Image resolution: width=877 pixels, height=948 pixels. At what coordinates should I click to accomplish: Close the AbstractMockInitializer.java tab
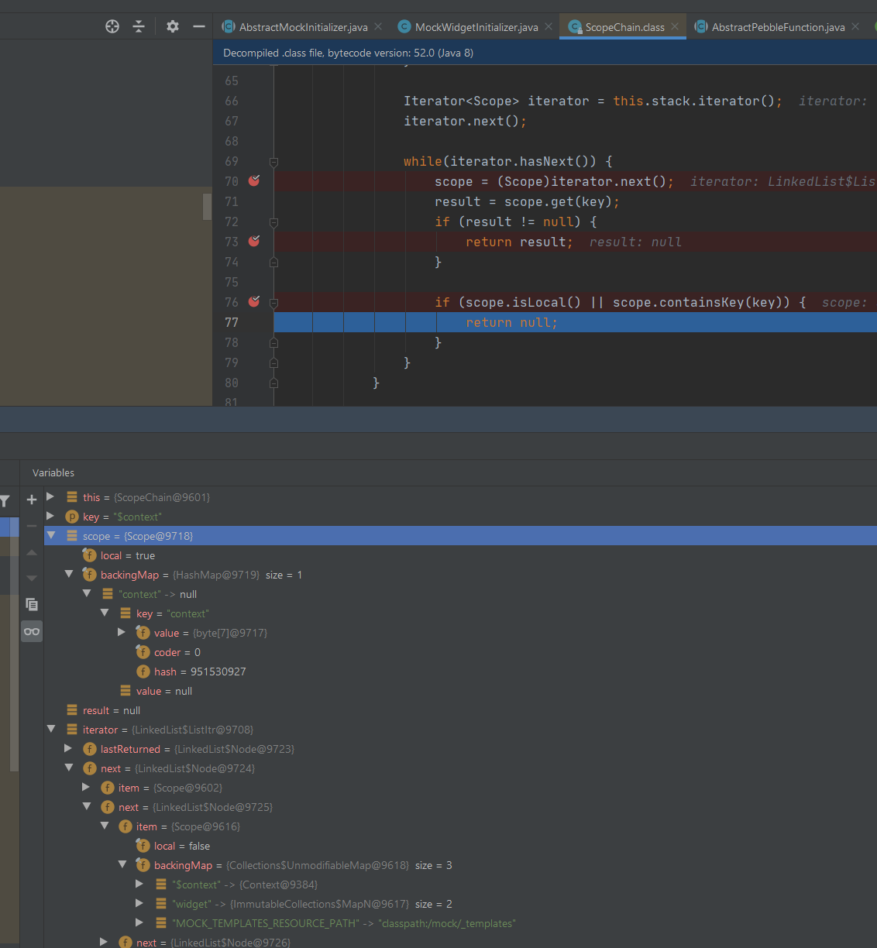click(x=378, y=26)
